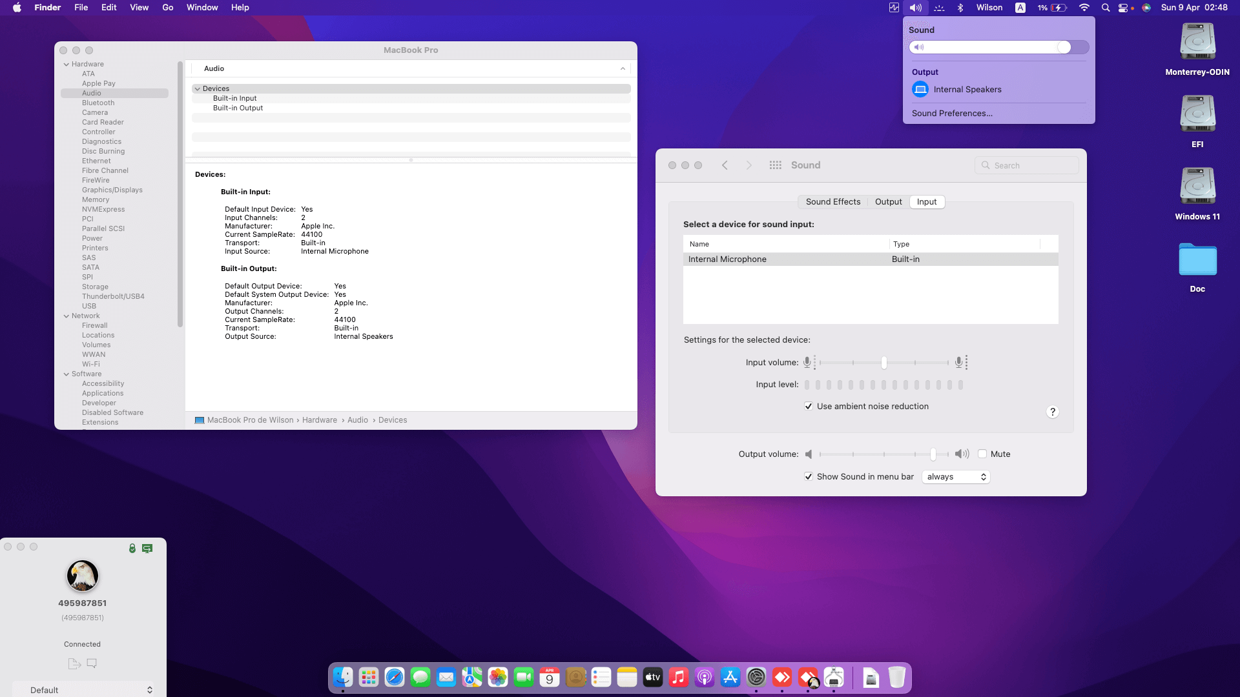The image size is (1240, 697).
Task: Enable the Mute checkbox for output
Action: [982, 454]
